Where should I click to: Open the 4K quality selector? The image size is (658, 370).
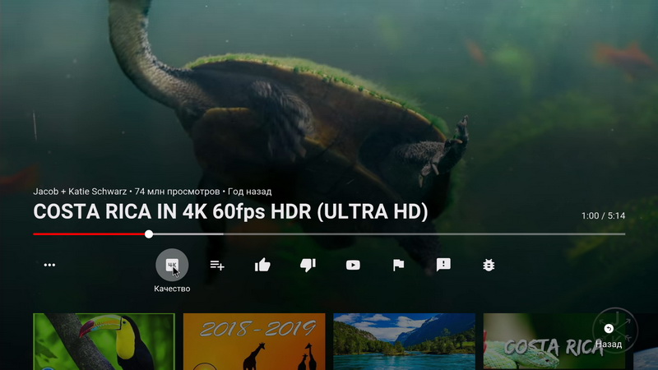[x=172, y=265]
